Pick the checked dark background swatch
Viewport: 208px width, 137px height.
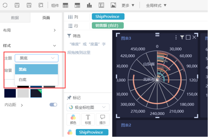(x=36, y=93)
